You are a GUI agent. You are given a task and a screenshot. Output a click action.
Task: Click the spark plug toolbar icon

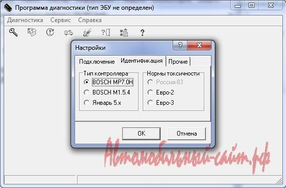point(87,32)
